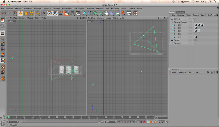Add a Cube primitive object
Screen dimensions: 219x127
coord(84,13)
